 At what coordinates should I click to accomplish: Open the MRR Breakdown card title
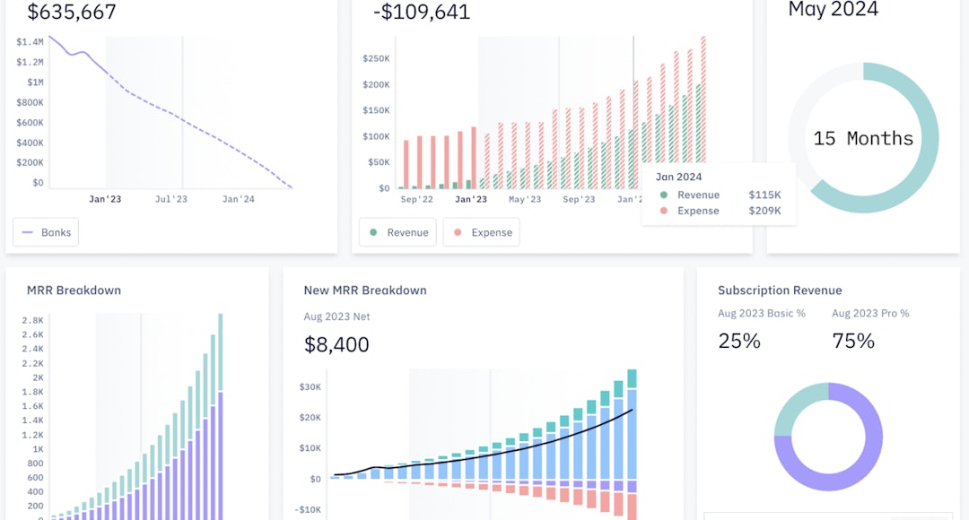pyautogui.click(x=74, y=290)
